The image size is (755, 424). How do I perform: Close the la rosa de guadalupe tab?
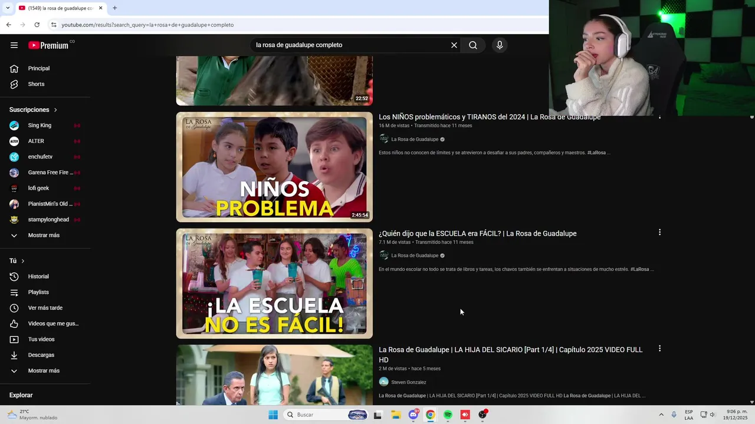[x=100, y=8]
